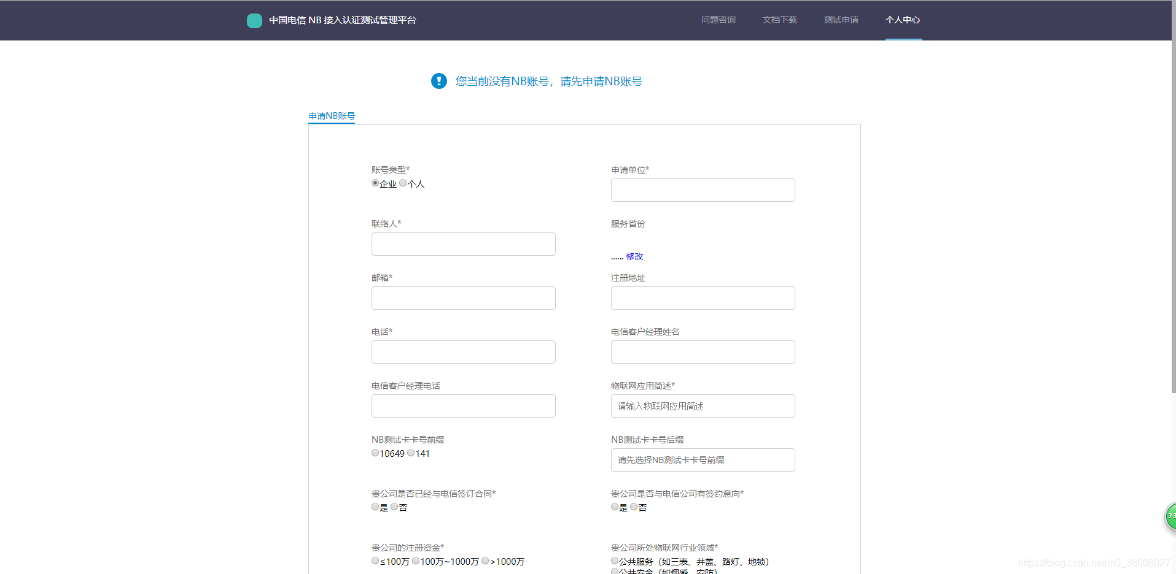Image resolution: width=1176 pixels, height=574 pixels.
Task: Select 企业 account type radio
Action: pyautogui.click(x=375, y=183)
